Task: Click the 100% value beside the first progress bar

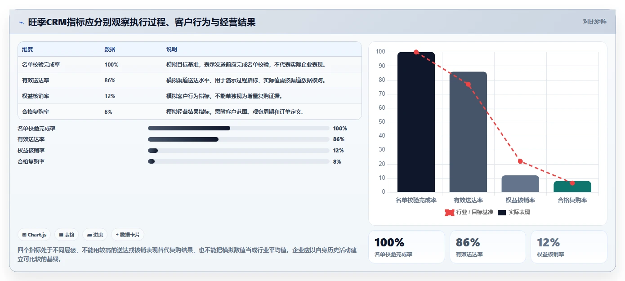Action: tap(340, 128)
